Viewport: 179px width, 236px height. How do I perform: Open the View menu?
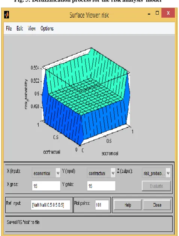point(32,28)
